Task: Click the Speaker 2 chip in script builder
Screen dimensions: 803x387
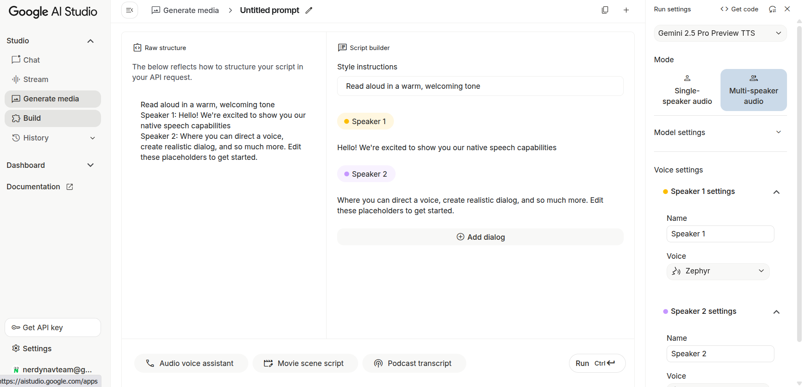Action: point(366,174)
